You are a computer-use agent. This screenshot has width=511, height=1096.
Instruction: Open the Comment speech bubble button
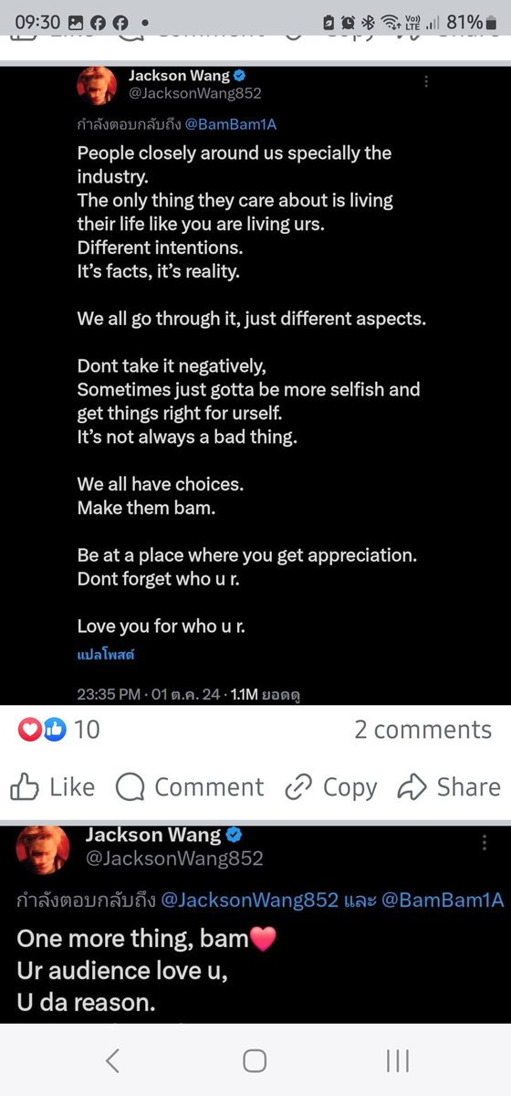[190, 786]
